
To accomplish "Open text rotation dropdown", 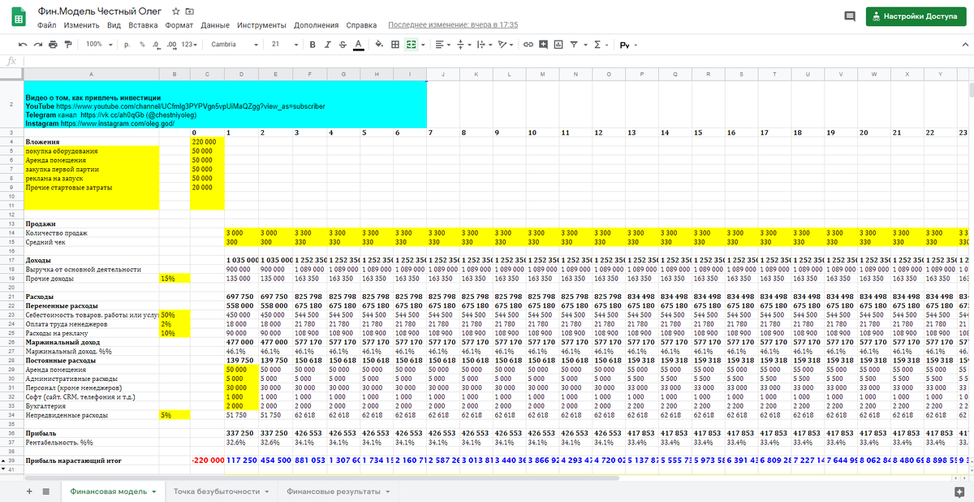I will click(506, 45).
